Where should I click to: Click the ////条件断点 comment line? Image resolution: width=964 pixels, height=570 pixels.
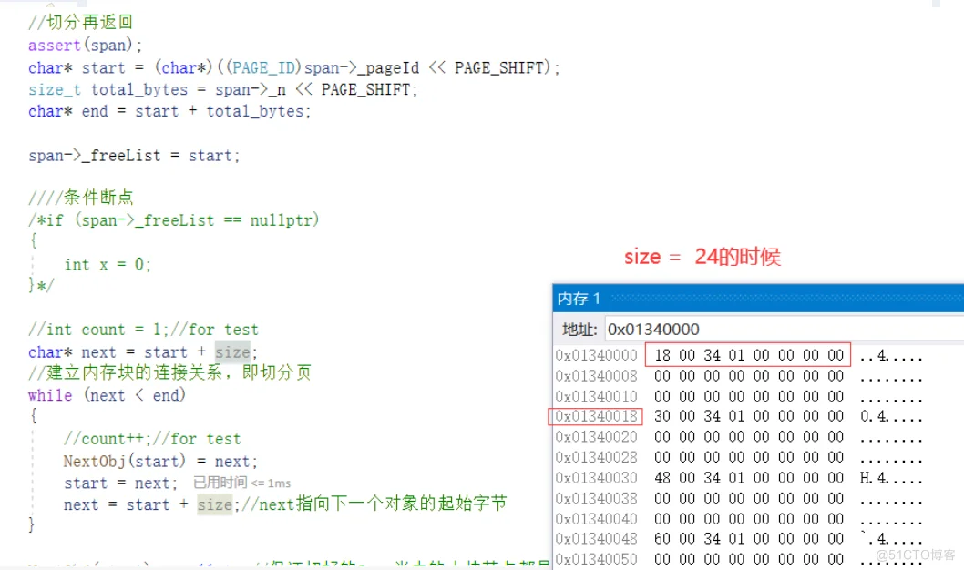(x=80, y=198)
